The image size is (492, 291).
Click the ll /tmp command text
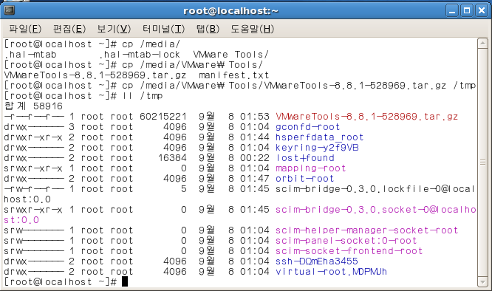(x=142, y=96)
